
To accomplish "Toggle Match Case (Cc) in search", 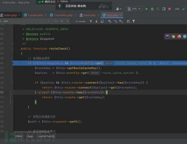I will [56, 21].
